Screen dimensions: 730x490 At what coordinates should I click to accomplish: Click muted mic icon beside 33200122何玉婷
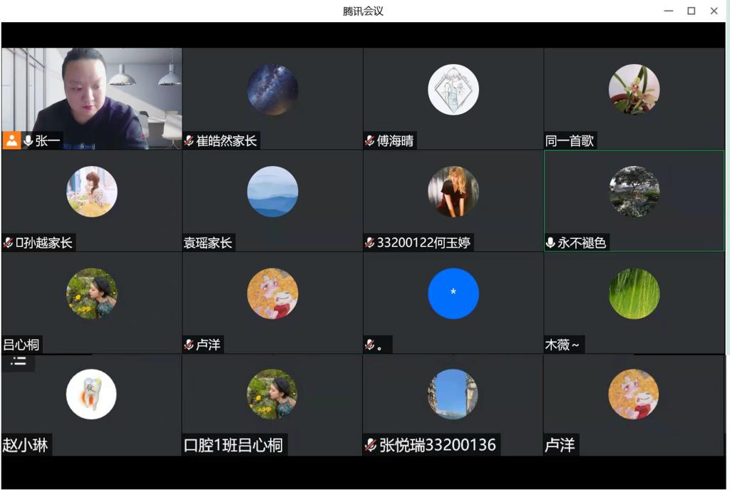click(370, 243)
